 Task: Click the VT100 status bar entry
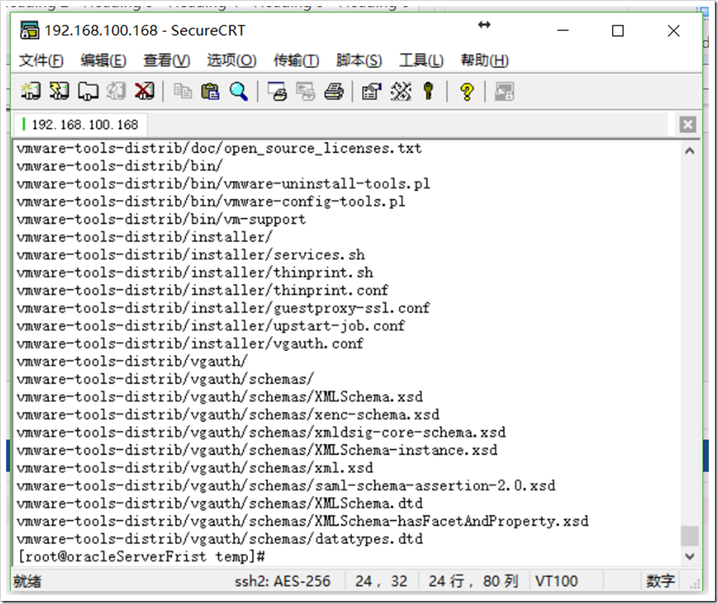click(556, 581)
